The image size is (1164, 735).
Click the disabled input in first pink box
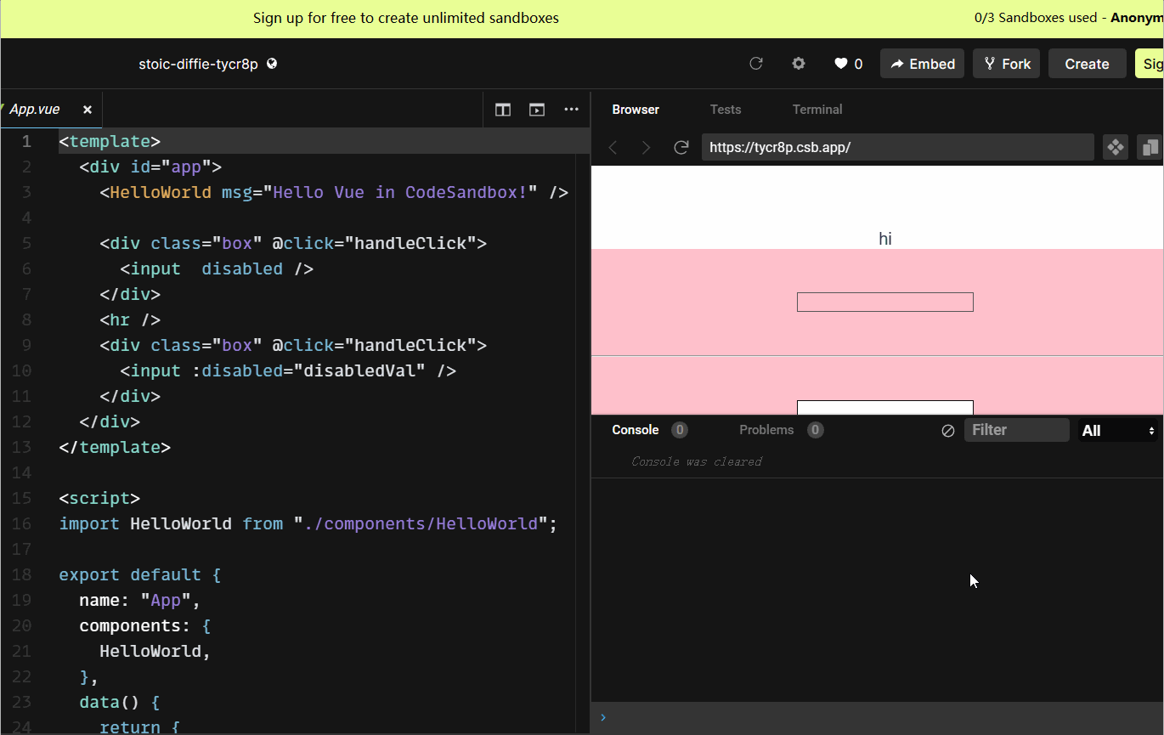[884, 302]
